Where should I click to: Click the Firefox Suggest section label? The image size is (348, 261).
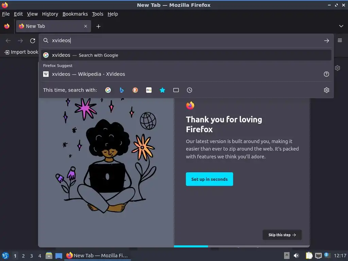(58, 66)
